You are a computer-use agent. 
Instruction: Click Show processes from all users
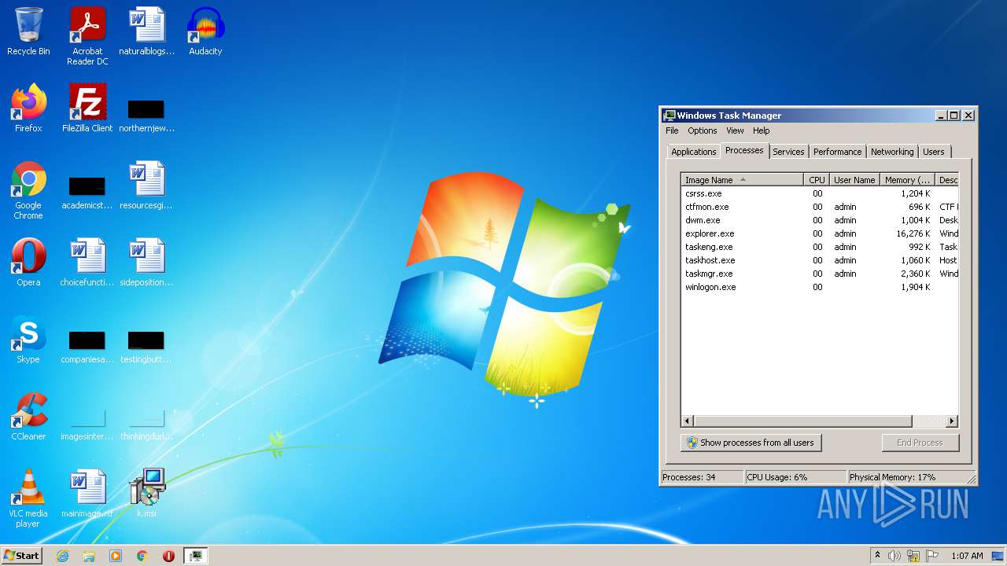point(751,443)
